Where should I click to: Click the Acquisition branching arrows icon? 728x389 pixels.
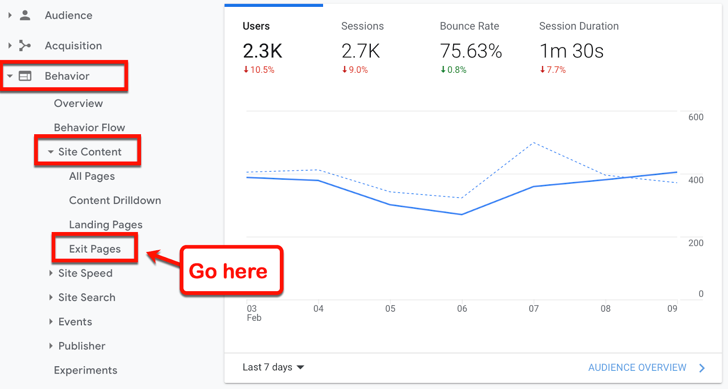[x=25, y=45]
